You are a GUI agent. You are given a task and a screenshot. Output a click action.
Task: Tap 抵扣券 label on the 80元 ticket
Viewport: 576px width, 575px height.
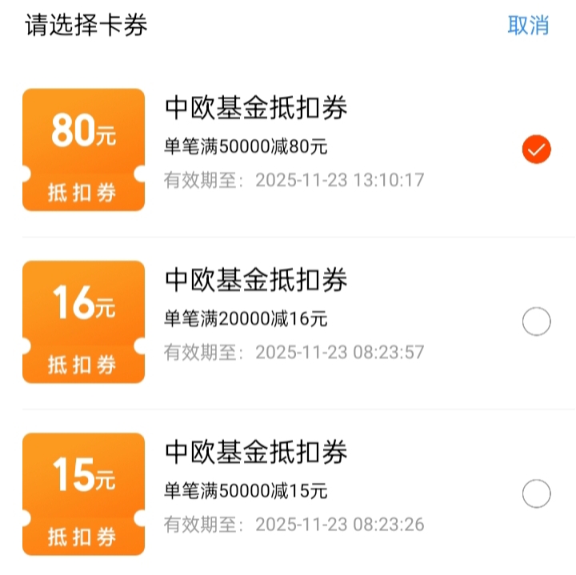pos(82,193)
